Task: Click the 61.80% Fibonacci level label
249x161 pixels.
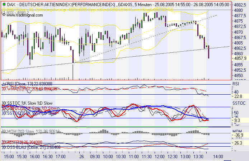Action: 15,13
